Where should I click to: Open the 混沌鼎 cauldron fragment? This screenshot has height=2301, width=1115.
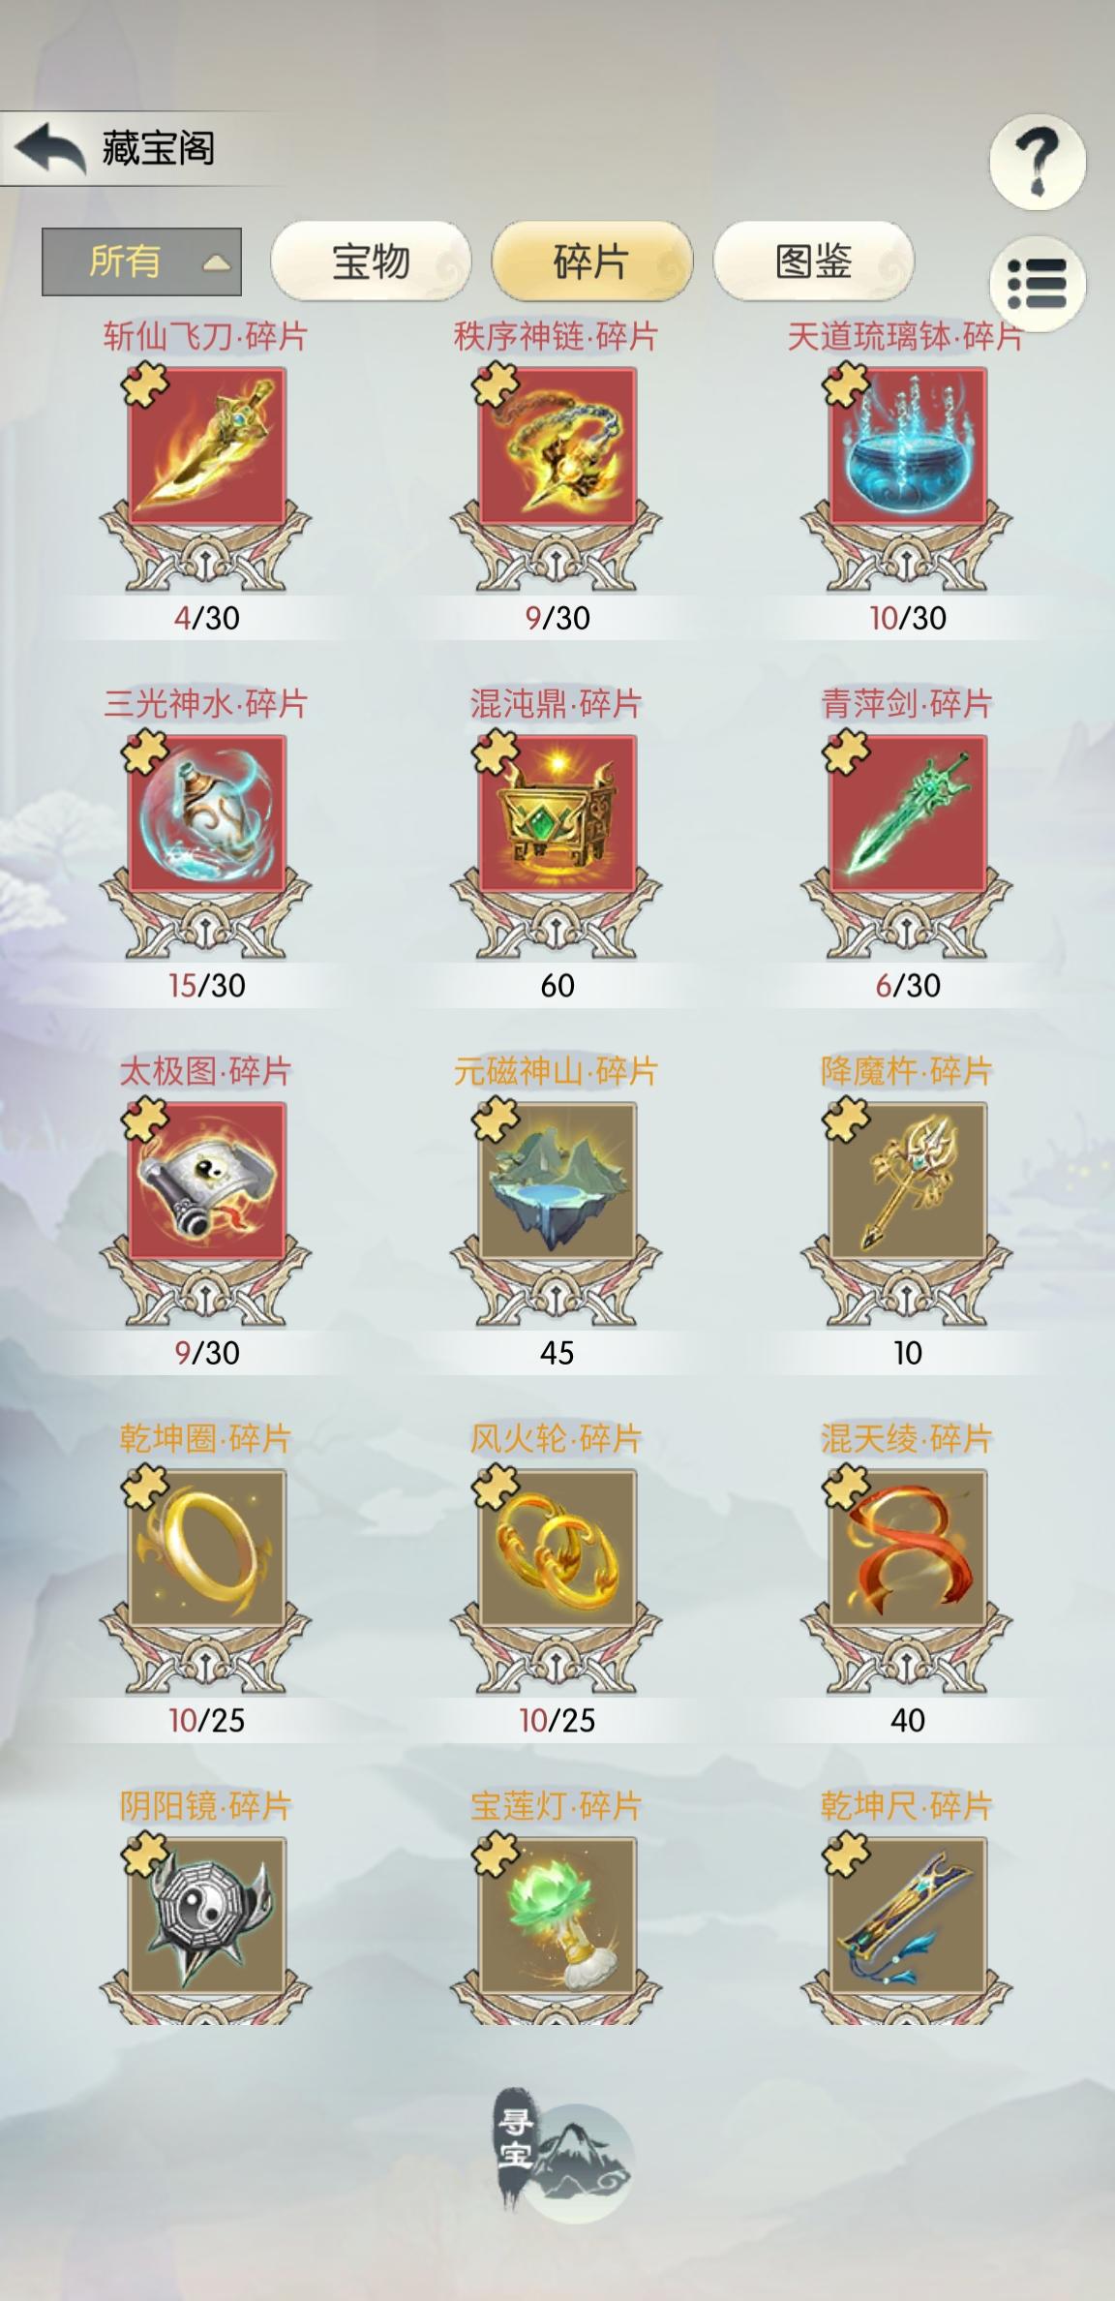point(557,813)
